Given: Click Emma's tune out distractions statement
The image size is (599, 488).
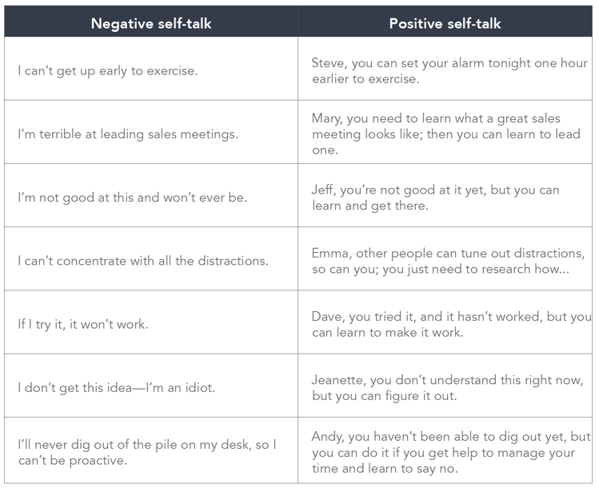Looking at the screenshot, I should coord(448,261).
